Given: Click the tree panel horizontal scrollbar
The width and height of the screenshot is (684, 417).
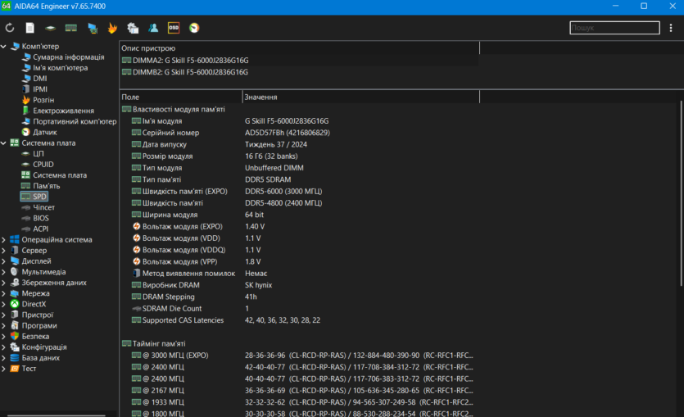Looking at the screenshot, I should coord(57,415).
